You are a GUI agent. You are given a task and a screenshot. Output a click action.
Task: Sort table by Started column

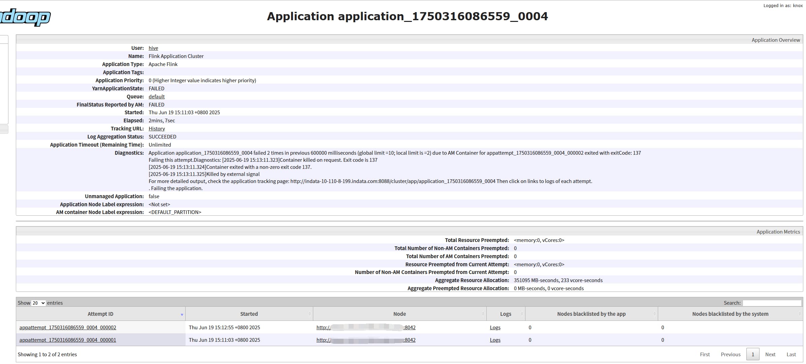click(x=249, y=314)
